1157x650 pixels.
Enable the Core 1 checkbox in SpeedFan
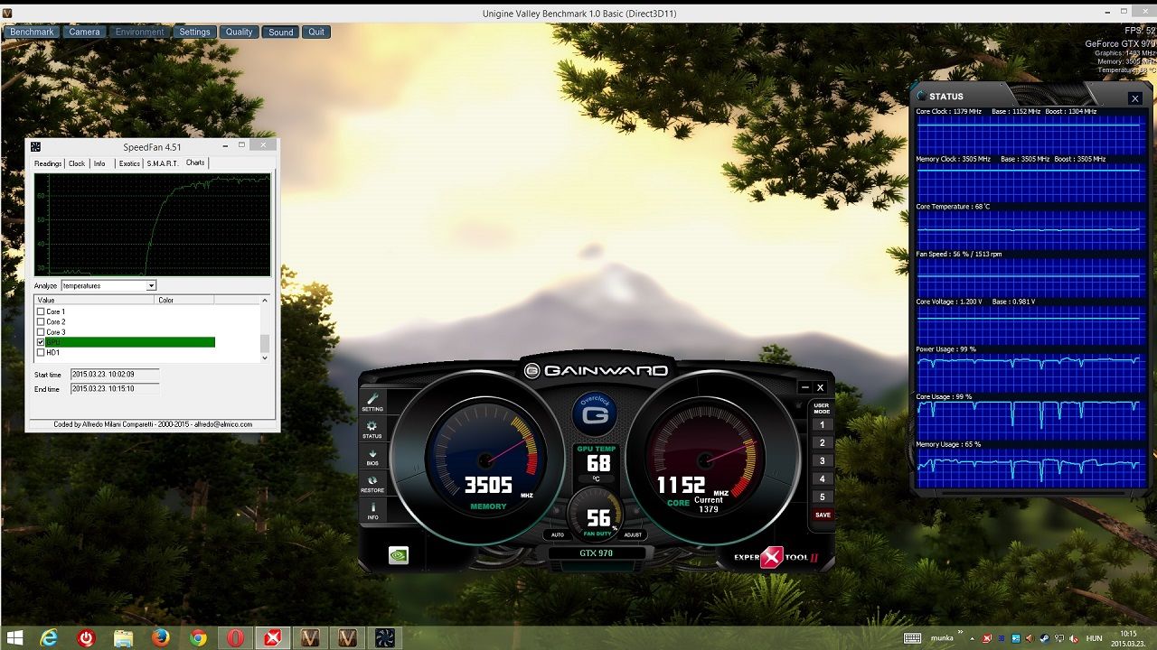pos(41,311)
